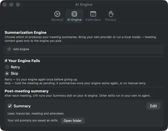Image resolution: width=168 pixels, height=131 pixels.
Task: Add a new summarization engine
Action: (84, 49)
